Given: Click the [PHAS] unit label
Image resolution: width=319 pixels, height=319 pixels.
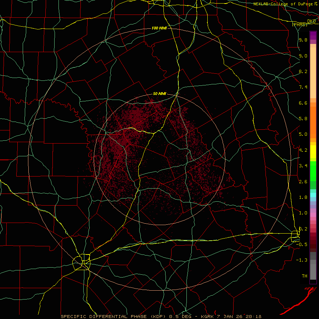Looking at the screenshot, I should (x=300, y=24).
